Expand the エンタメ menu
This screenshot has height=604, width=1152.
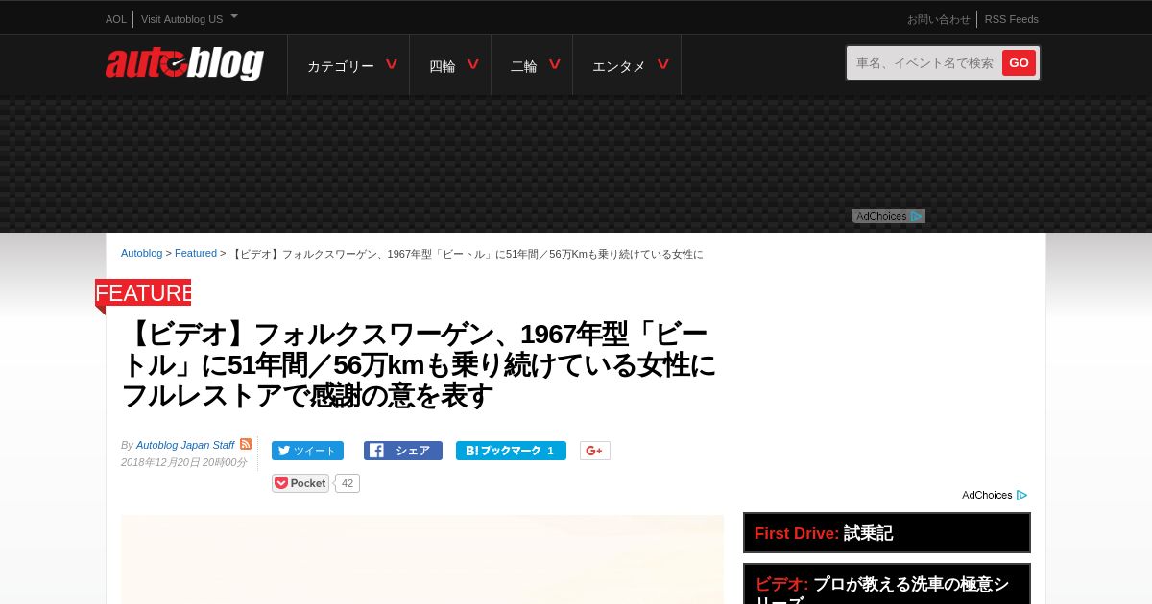click(627, 65)
